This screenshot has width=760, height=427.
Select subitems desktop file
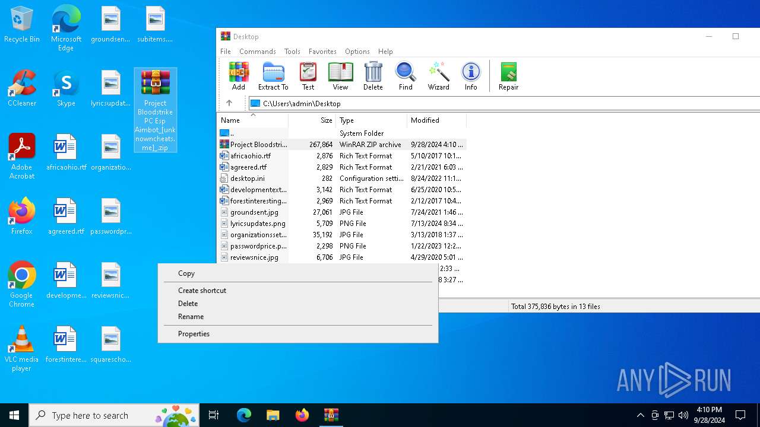tap(155, 25)
